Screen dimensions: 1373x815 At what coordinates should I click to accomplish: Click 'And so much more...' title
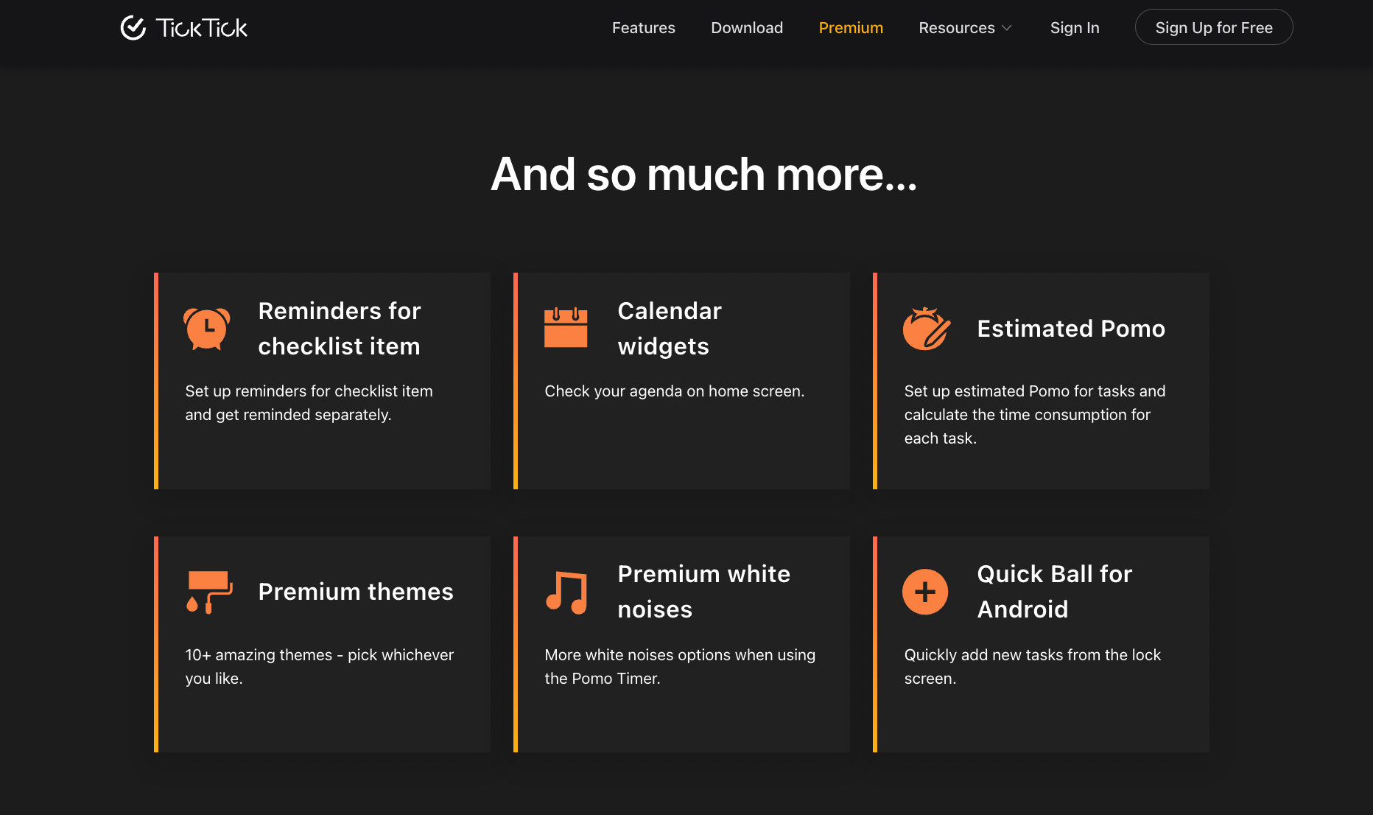[704, 175]
